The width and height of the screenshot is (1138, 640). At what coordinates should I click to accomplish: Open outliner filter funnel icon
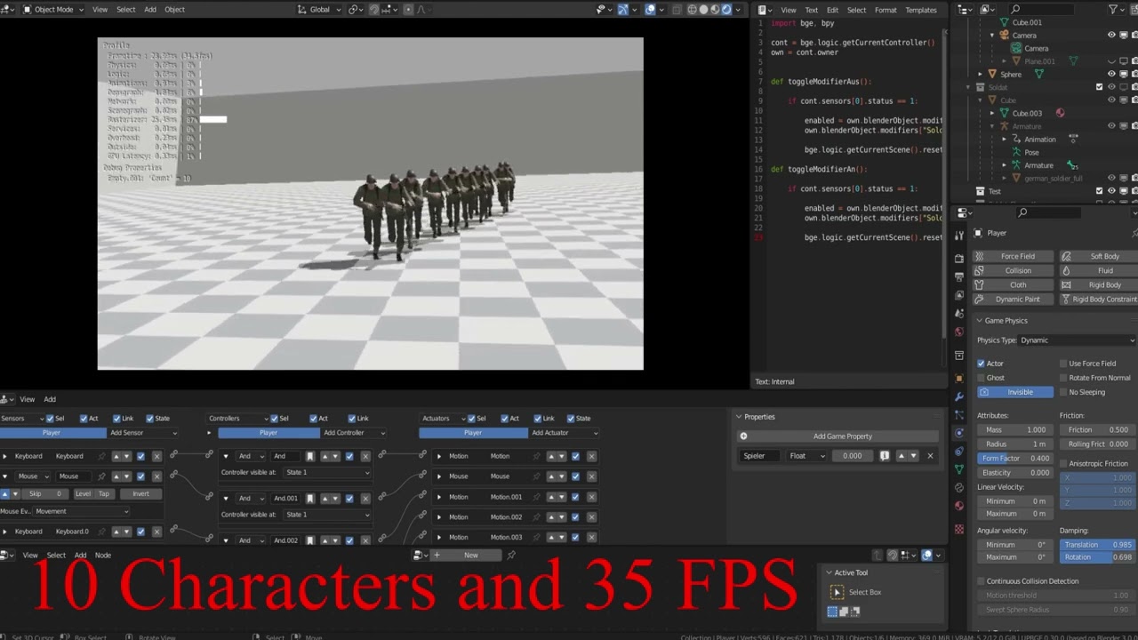pos(1112,9)
